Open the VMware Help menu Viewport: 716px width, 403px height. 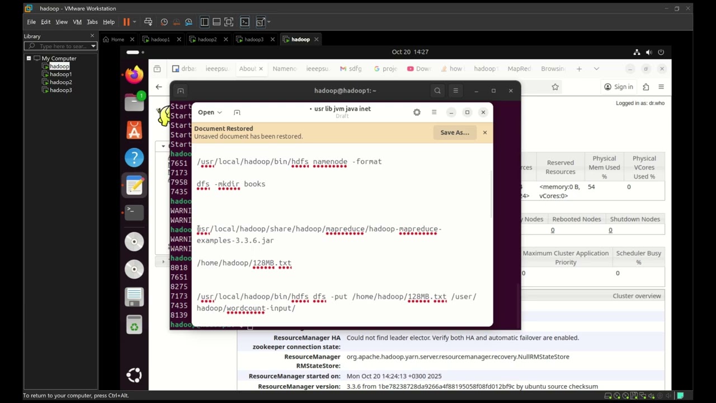tap(109, 22)
